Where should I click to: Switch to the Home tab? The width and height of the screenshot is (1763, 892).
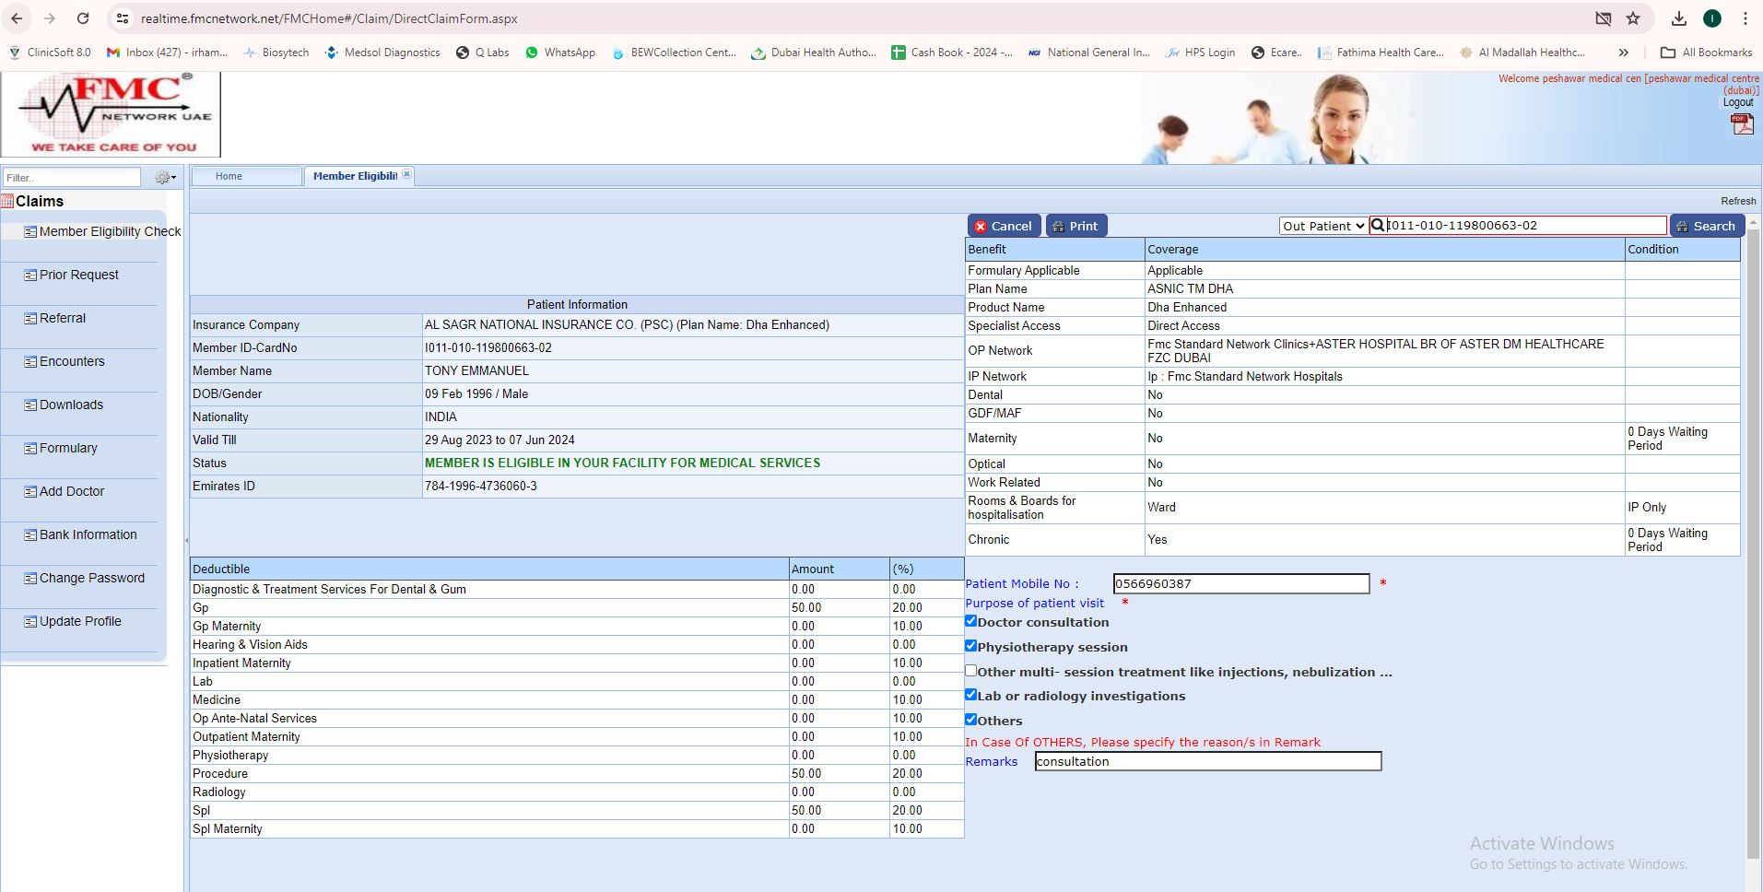[x=229, y=176]
